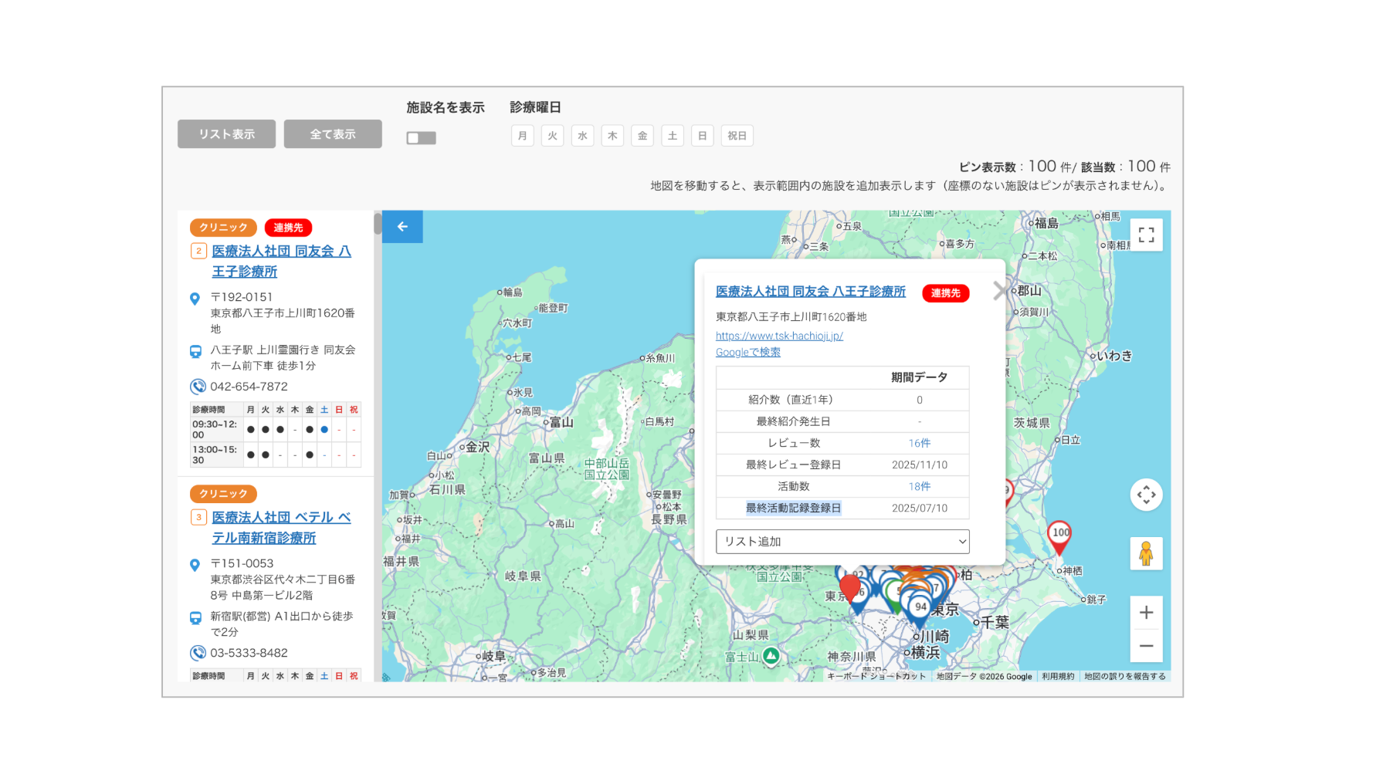Toggle the 土 weekday filter
Image resolution: width=1376 pixels, height=784 pixels.
click(x=673, y=136)
